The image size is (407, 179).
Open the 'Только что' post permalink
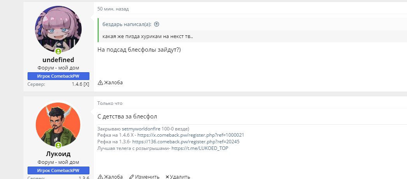pyautogui.click(x=110, y=103)
